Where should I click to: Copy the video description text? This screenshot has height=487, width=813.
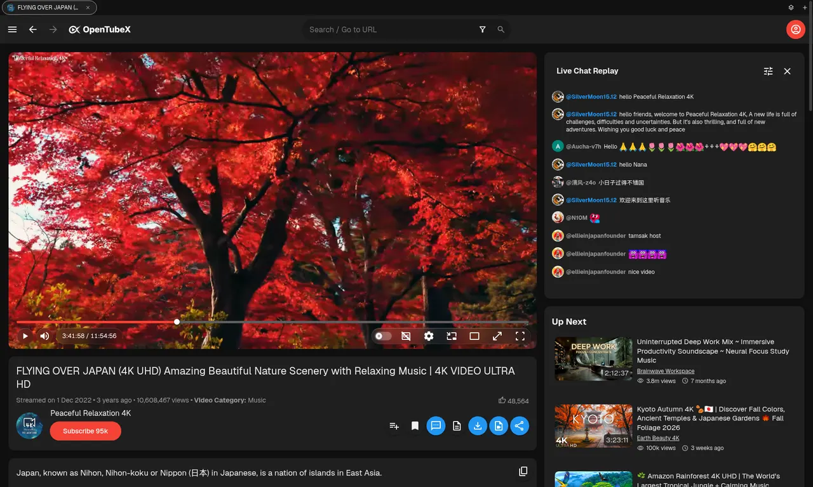523,471
